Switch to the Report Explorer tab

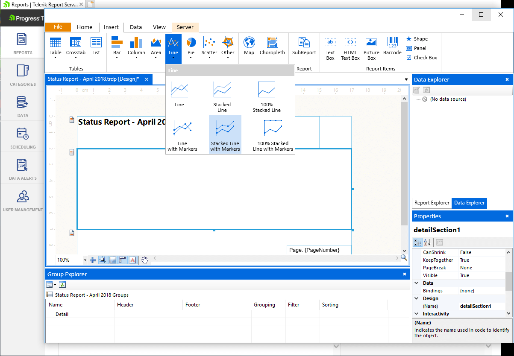click(432, 203)
